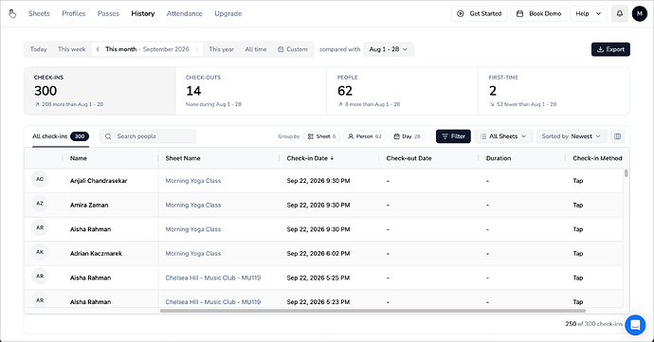The height and width of the screenshot is (342, 654).
Task: Sort by Sheet Name column header
Action: point(183,158)
